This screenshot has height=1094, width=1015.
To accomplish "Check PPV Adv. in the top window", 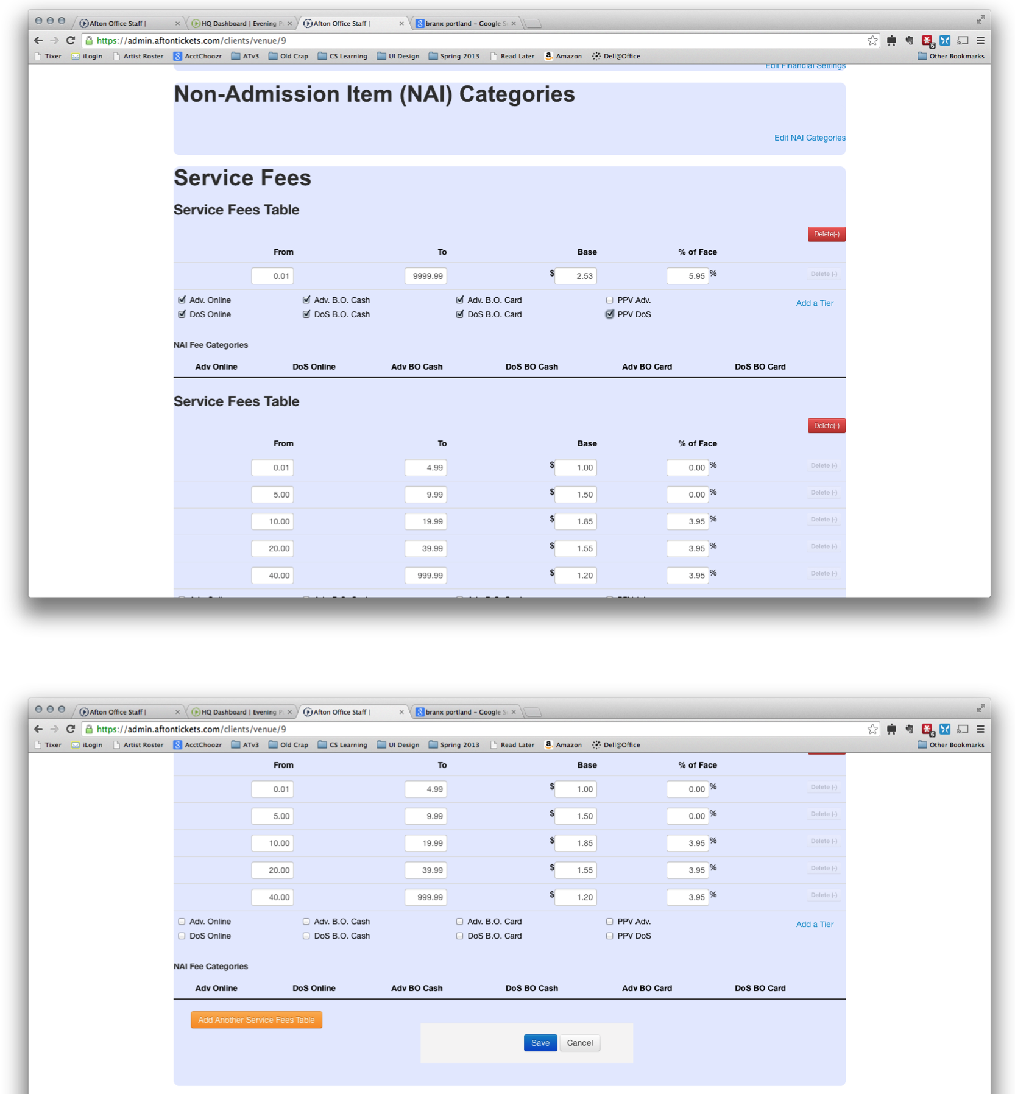I will [609, 300].
